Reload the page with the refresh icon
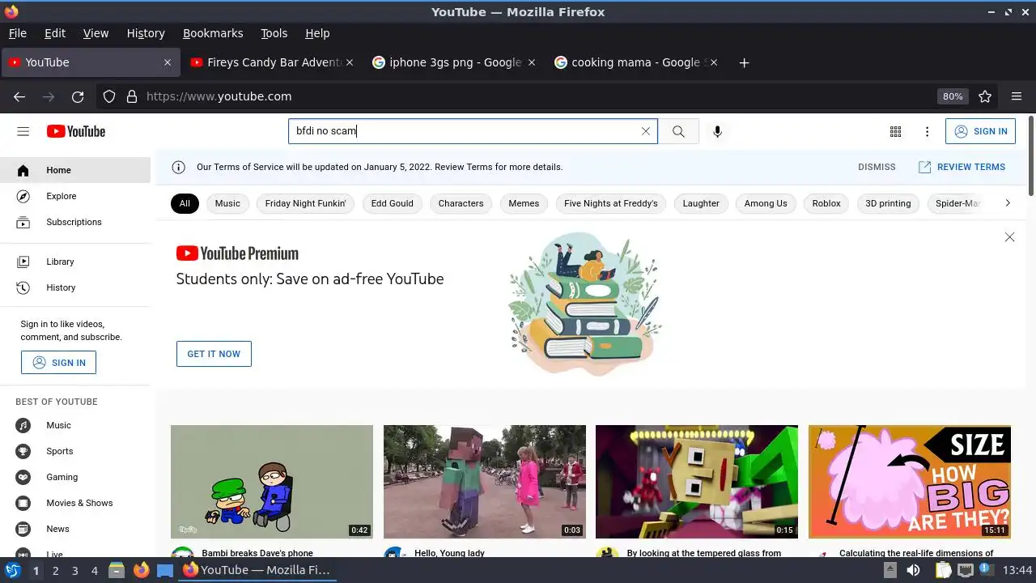This screenshot has width=1036, height=583. coord(78,96)
